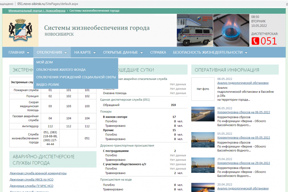288x192 pixels.
Task: Open the ОТКЛЮЧЕНИЯ menu
Action: 49,53
